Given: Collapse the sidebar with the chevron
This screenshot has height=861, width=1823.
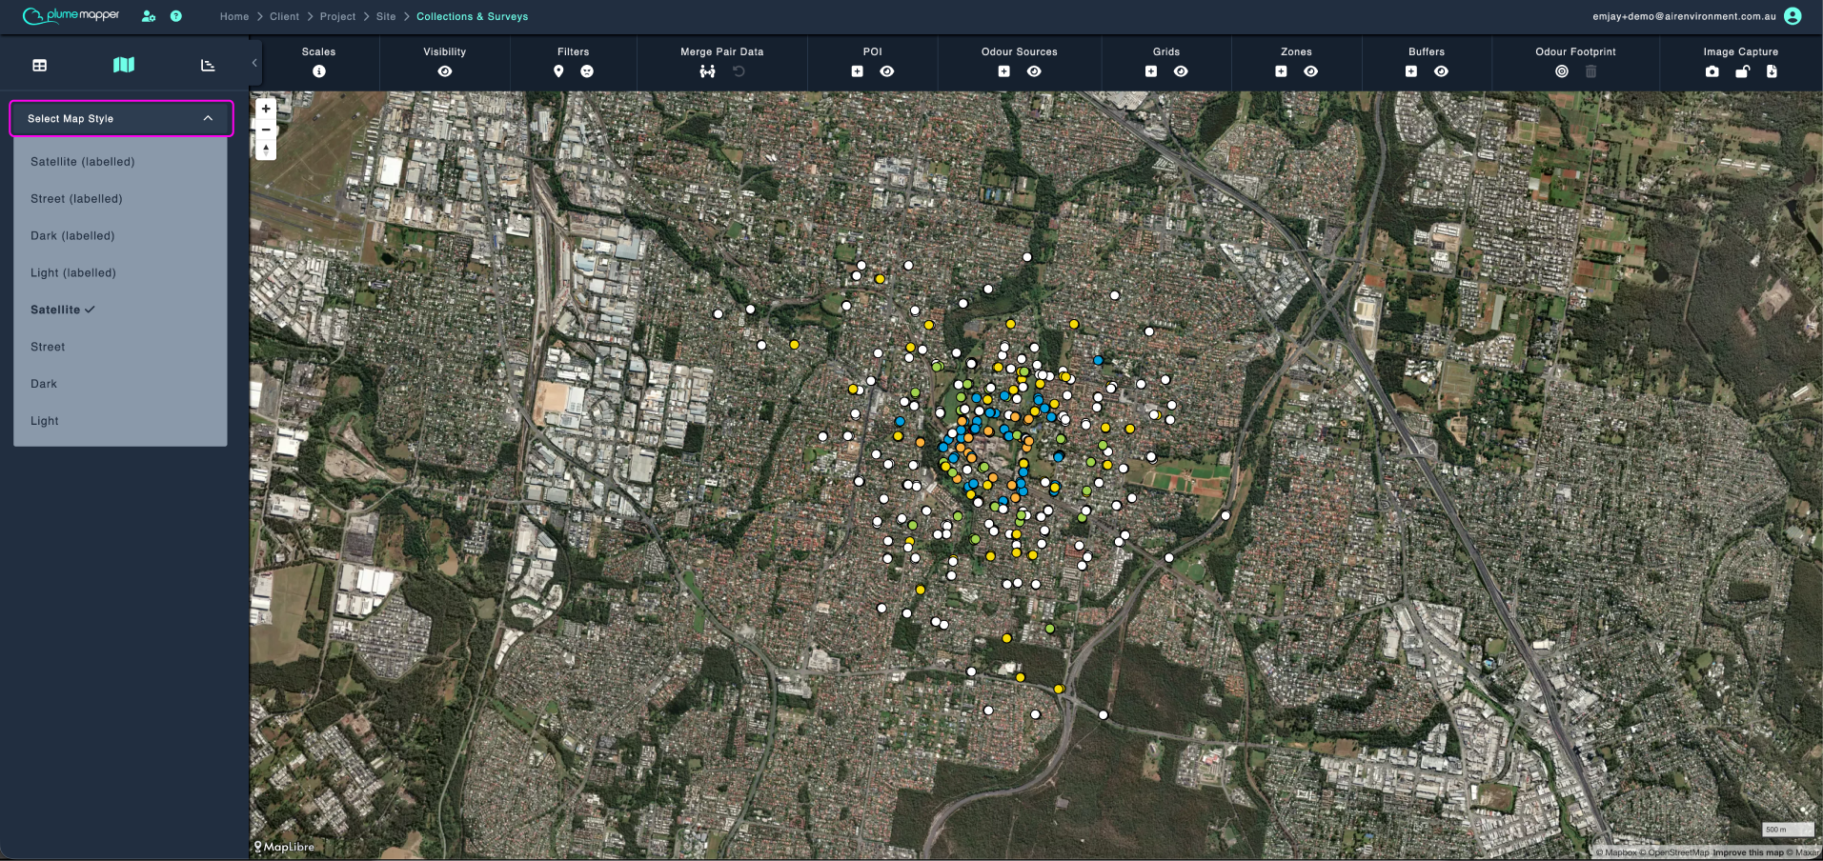Looking at the screenshot, I should click(x=254, y=63).
